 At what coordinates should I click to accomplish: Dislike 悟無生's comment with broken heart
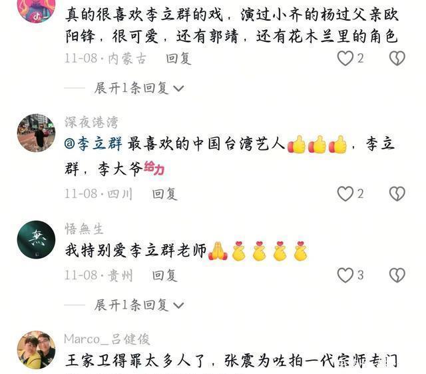397,275
